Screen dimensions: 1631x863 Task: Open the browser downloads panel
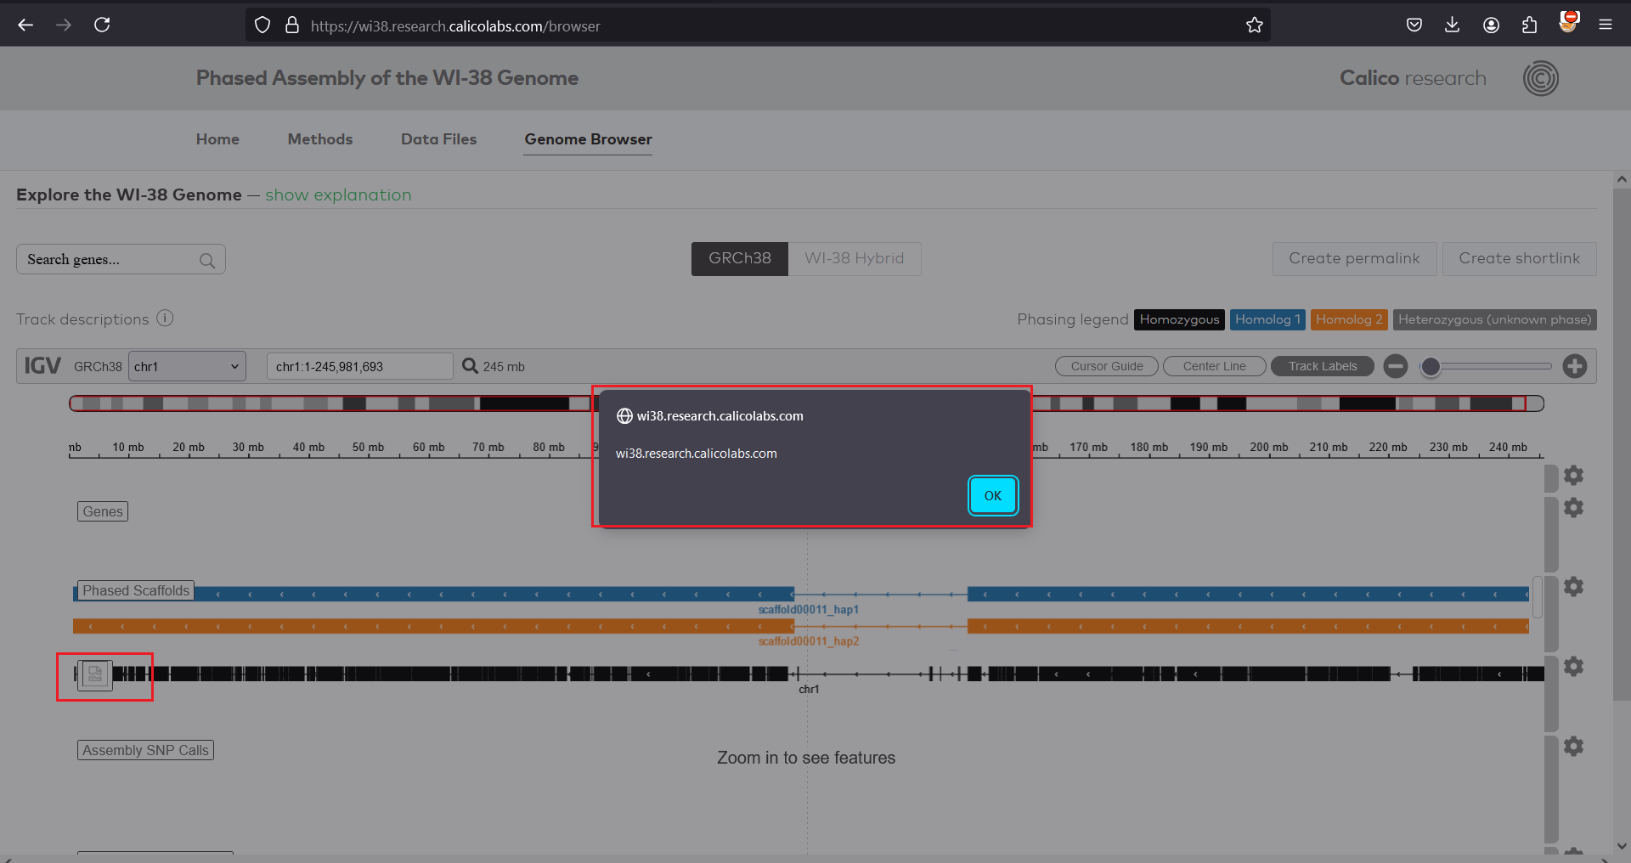[1453, 25]
